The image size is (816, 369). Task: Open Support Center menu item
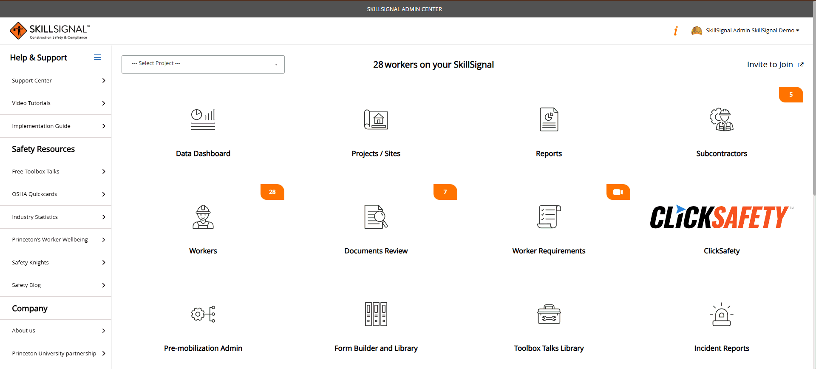tap(56, 81)
